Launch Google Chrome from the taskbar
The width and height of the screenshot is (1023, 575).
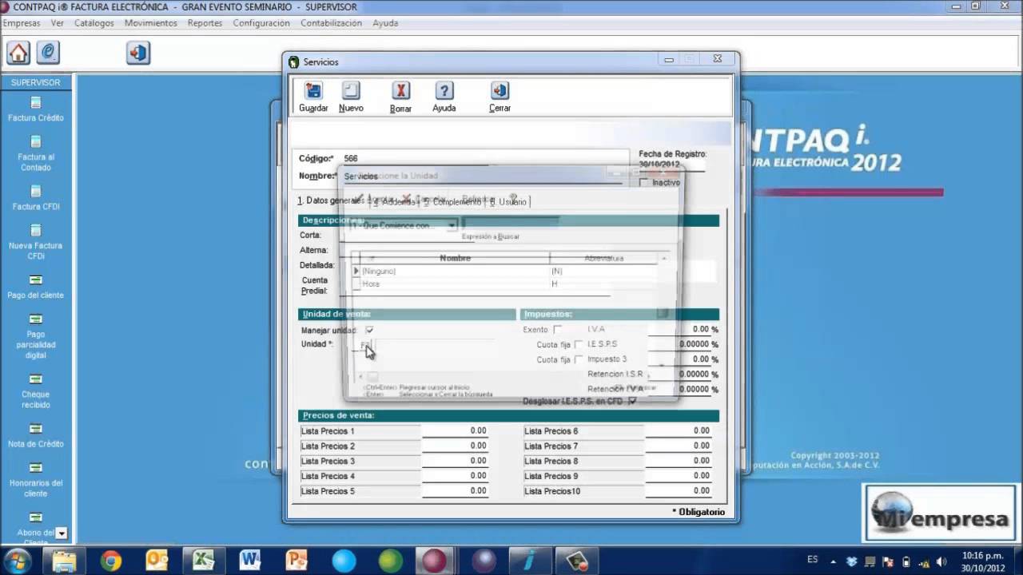(x=111, y=561)
